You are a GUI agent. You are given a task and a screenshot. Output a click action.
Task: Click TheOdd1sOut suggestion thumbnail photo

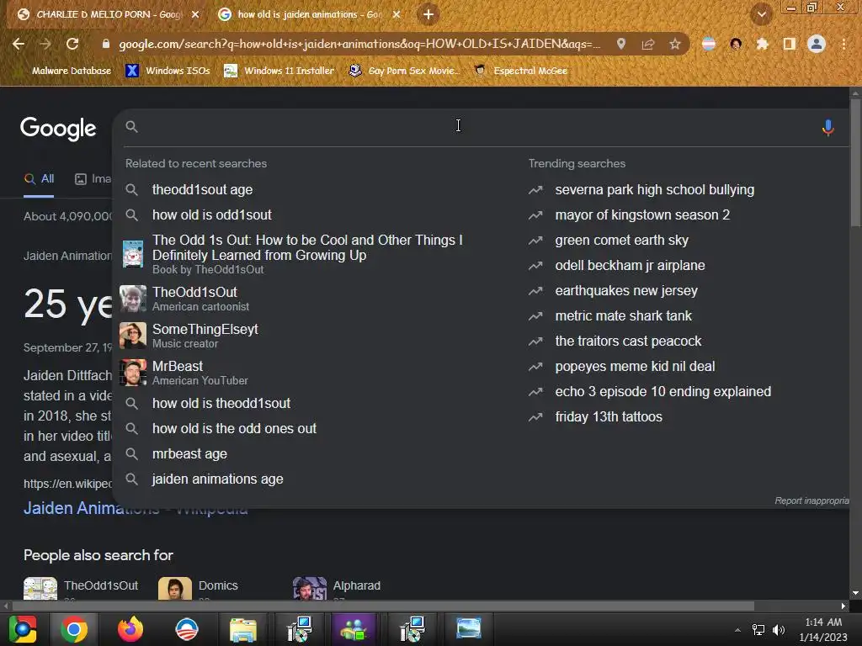point(133,299)
